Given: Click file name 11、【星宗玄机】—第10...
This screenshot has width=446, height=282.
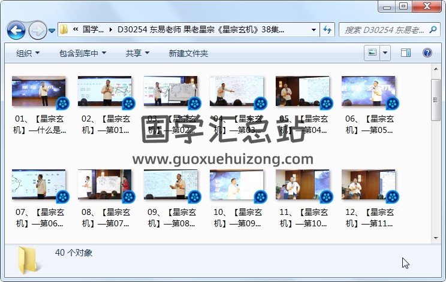Looking at the screenshot, I should tap(303, 218).
